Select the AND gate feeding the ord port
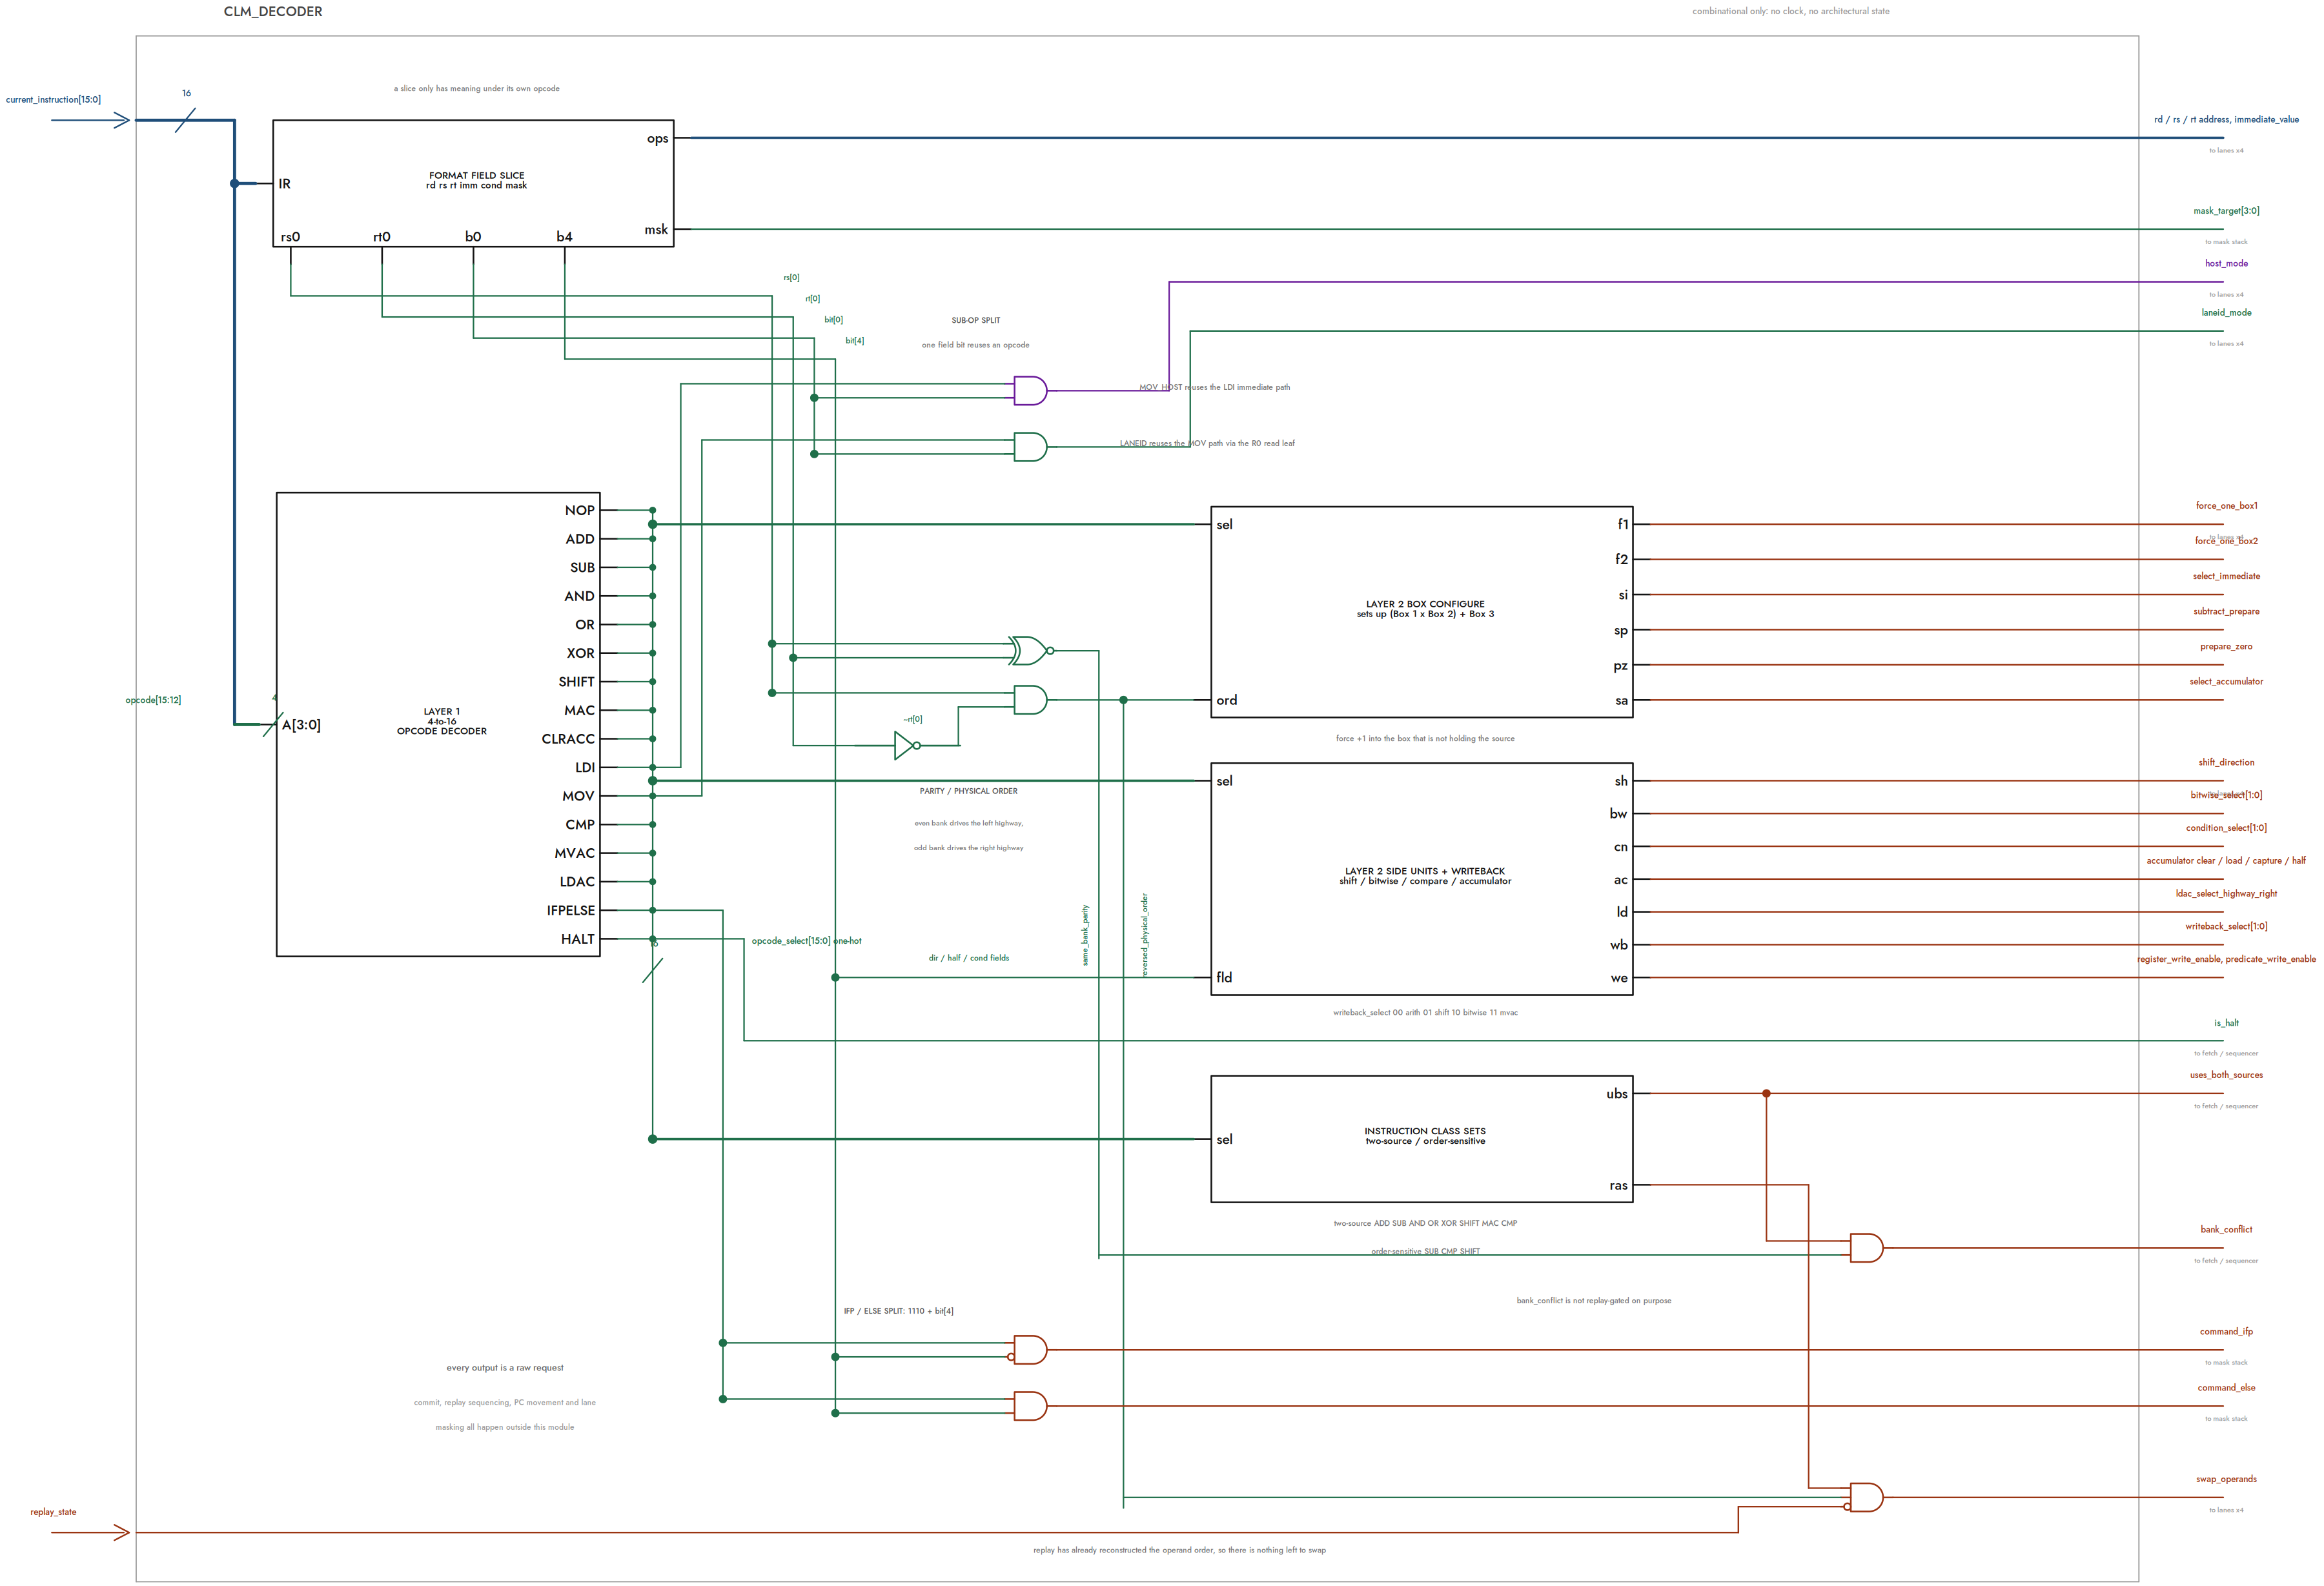 (x=1030, y=699)
